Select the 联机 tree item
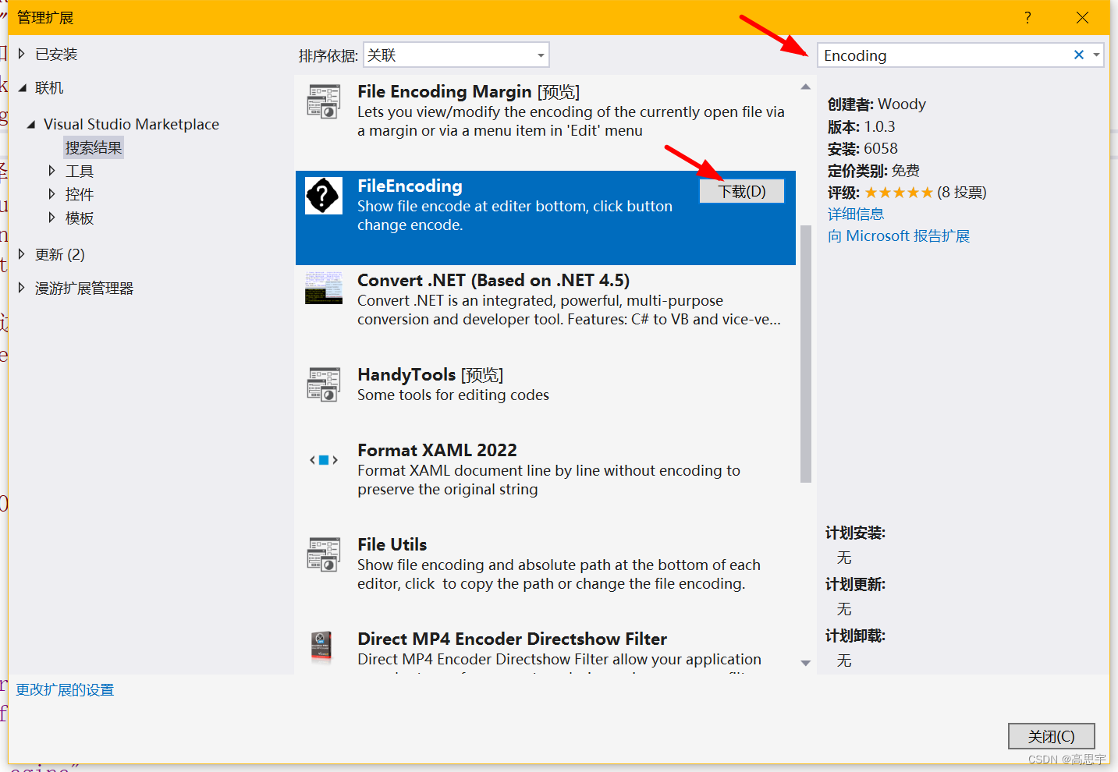The width and height of the screenshot is (1118, 772). tap(49, 88)
